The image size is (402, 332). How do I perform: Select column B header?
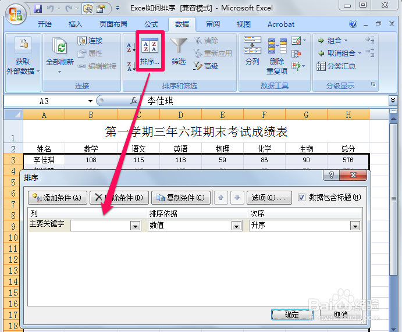point(91,115)
